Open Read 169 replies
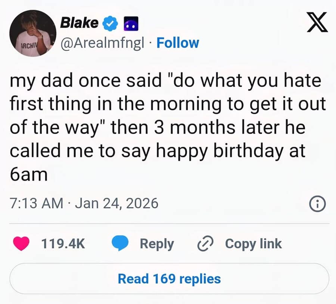 [169, 279]
